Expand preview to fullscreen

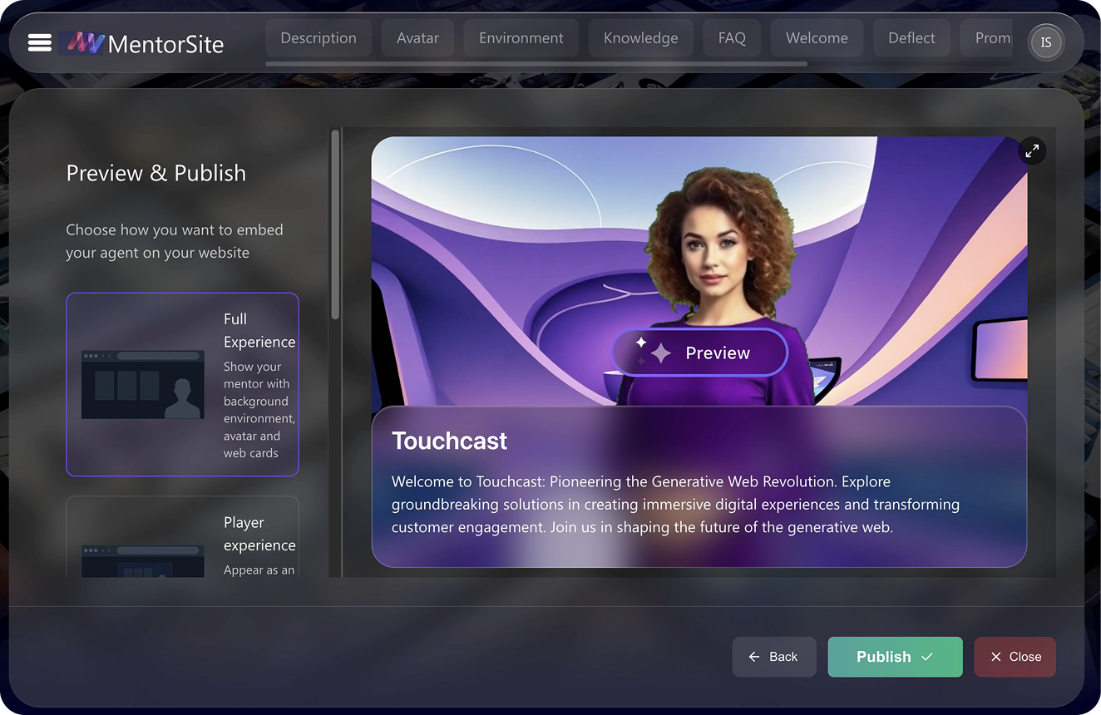1032,150
